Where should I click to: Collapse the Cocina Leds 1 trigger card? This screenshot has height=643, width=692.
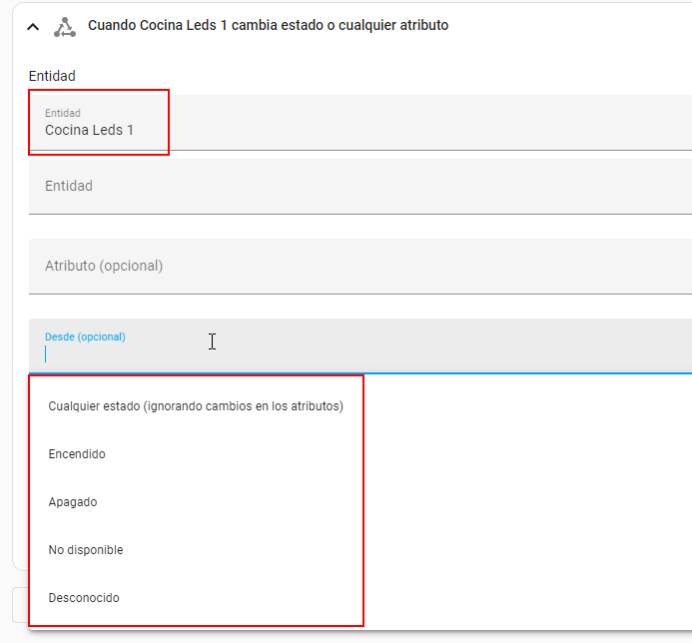tap(33, 27)
